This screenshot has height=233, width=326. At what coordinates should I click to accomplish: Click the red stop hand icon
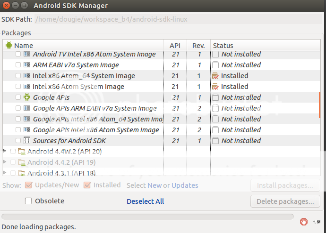[x=303, y=222]
